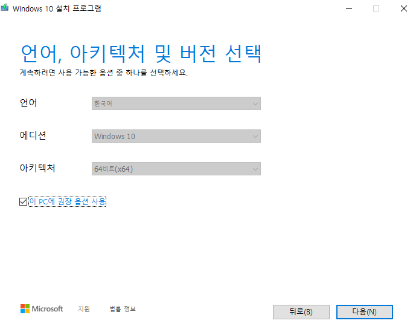Click the '이 PC에 권장 옵션 사용' label text
The height and width of the screenshot is (332, 416).
(x=68, y=201)
